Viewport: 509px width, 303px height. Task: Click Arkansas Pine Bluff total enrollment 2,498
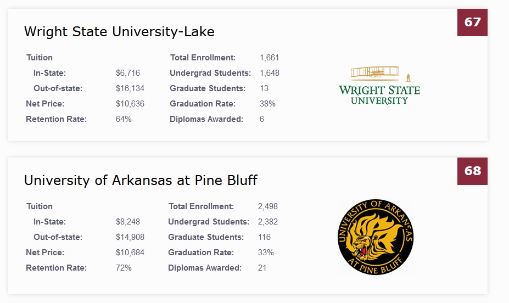click(x=268, y=206)
